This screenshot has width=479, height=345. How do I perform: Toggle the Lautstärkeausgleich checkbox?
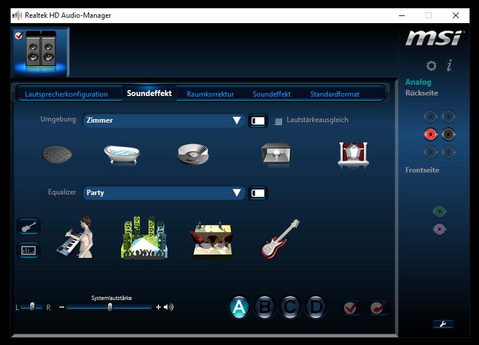[x=278, y=121]
